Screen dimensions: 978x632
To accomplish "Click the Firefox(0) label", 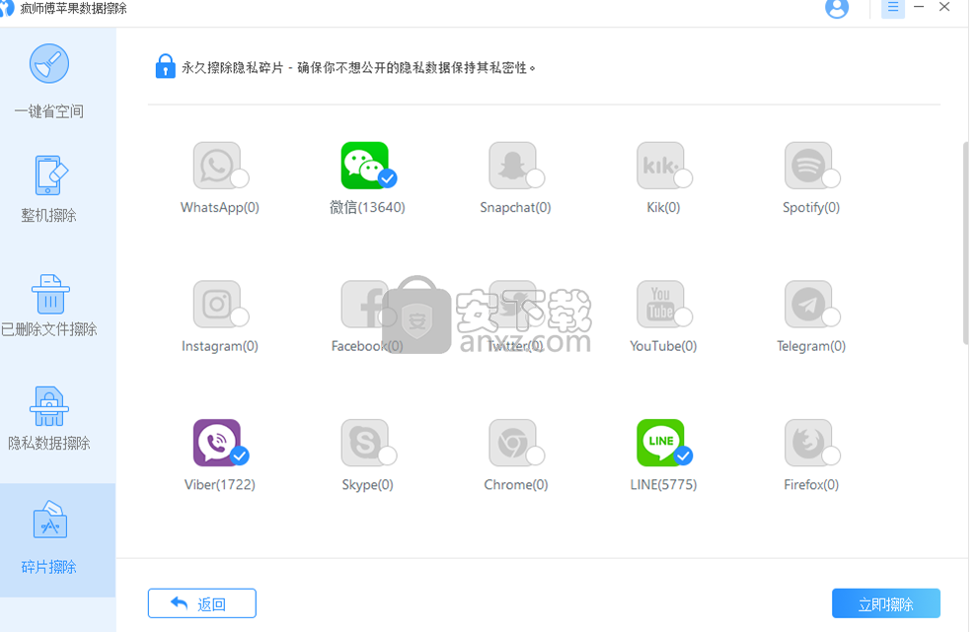I will pyautogui.click(x=811, y=485).
